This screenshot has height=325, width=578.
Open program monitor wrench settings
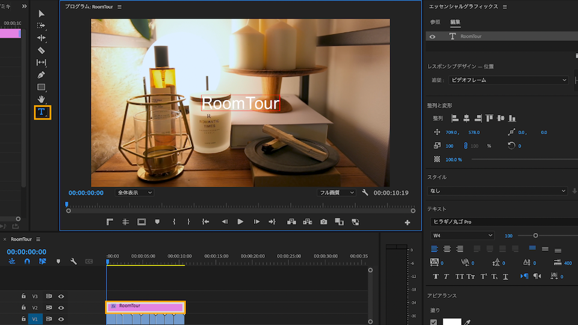(365, 193)
